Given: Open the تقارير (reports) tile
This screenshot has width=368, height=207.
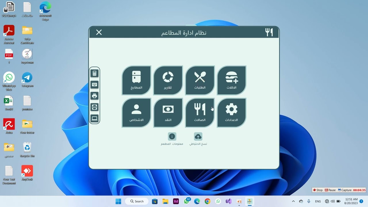Looking at the screenshot, I should point(168,80).
